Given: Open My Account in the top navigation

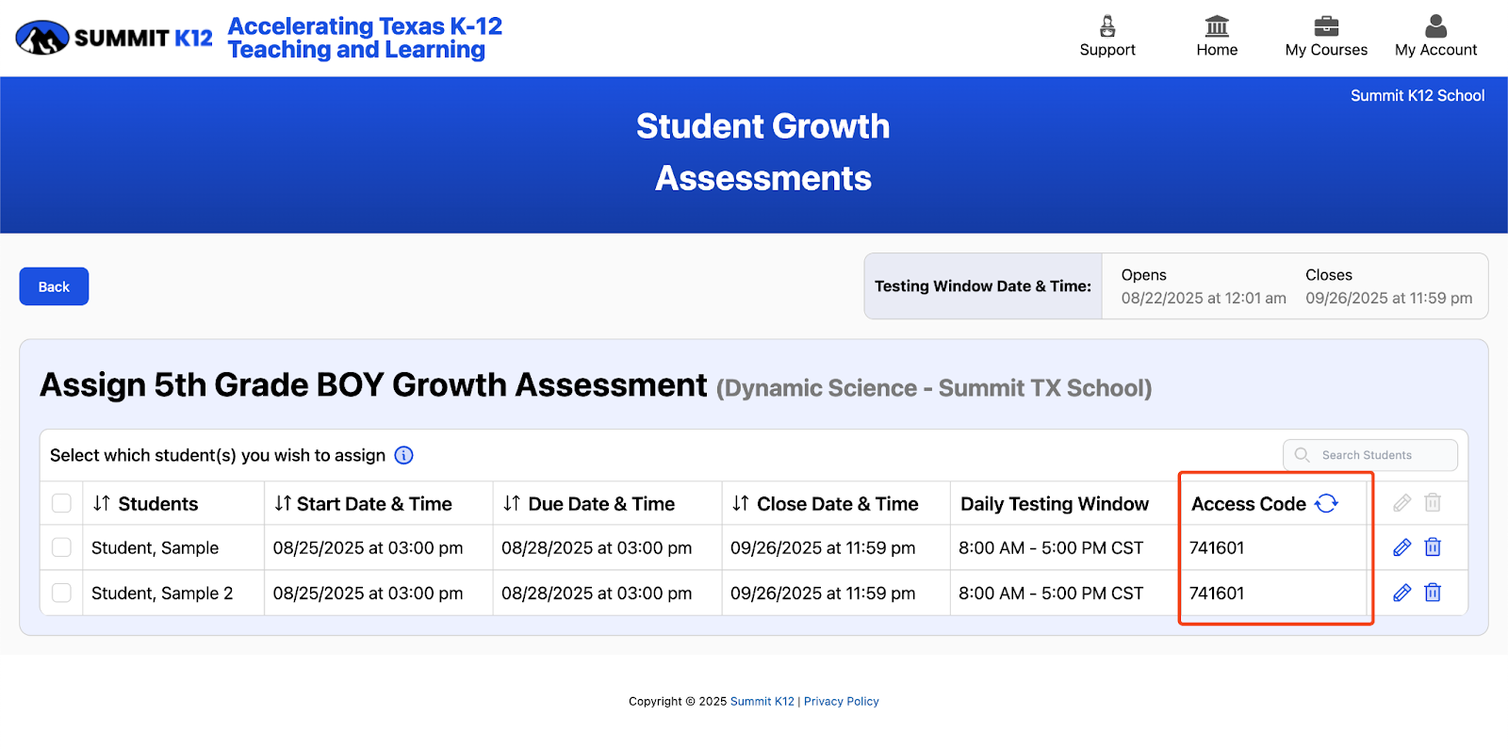Looking at the screenshot, I should click(1435, 38).
